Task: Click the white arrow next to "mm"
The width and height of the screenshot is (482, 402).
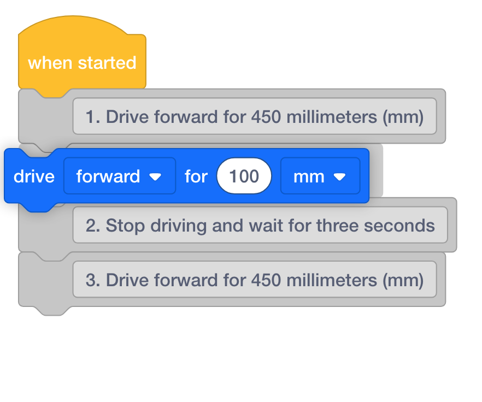Action: (x=339, y=176)
